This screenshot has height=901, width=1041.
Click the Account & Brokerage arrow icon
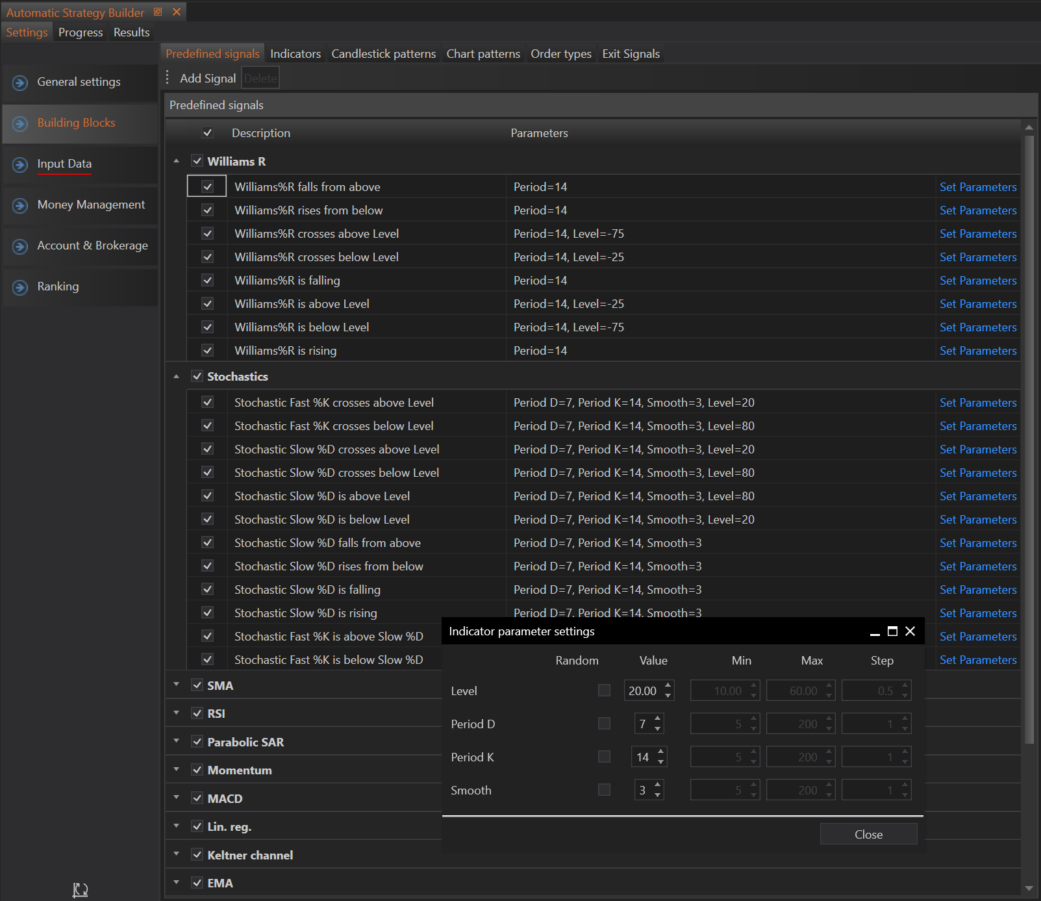(20, 246)
